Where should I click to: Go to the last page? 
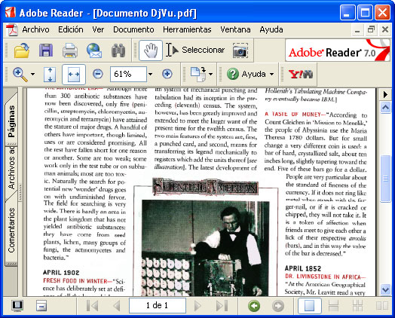tap(222, 306)
